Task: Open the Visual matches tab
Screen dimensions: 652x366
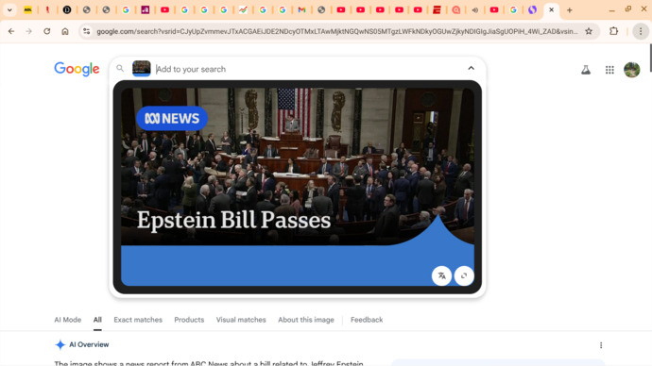Action: (x=241, y=320)
